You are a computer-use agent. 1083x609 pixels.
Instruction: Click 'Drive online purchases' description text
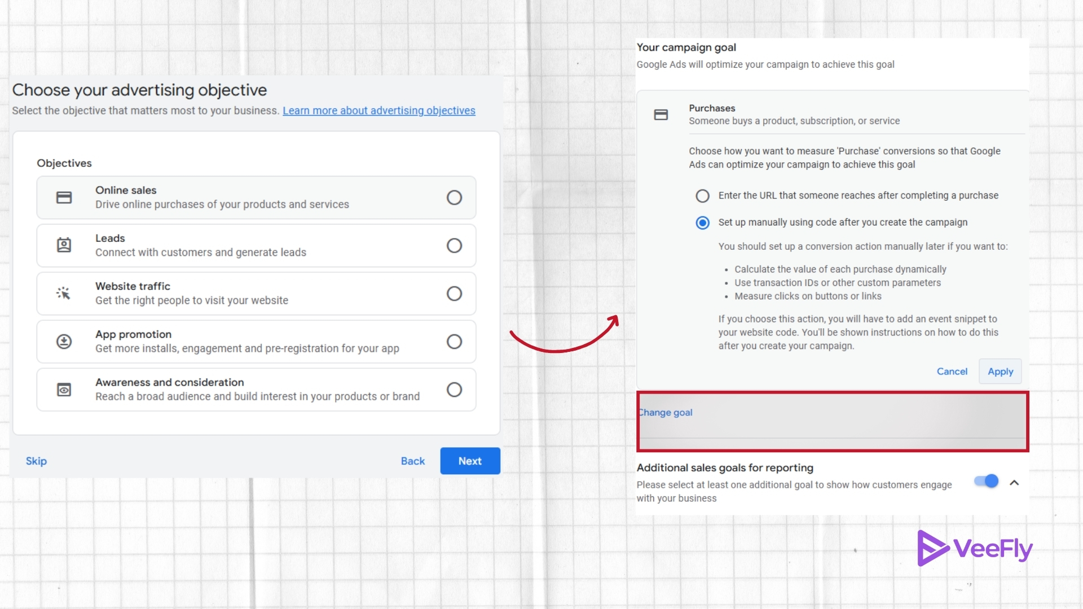point(222,204)
